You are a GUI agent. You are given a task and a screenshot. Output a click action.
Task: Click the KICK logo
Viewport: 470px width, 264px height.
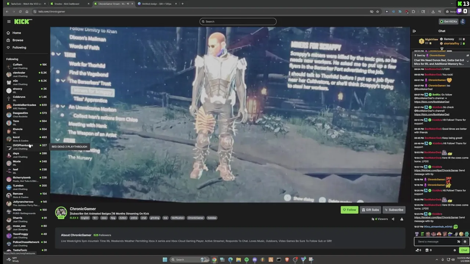coord(23,21)
